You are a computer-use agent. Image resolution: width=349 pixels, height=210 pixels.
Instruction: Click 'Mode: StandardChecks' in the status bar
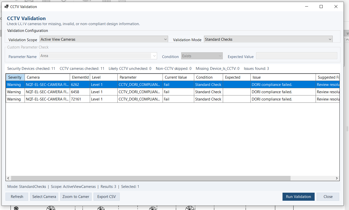(x=27, y=187)
